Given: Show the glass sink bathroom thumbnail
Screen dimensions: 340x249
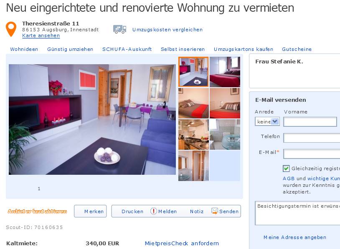Looking at the screenshot, I should click(x=225, y=134).
